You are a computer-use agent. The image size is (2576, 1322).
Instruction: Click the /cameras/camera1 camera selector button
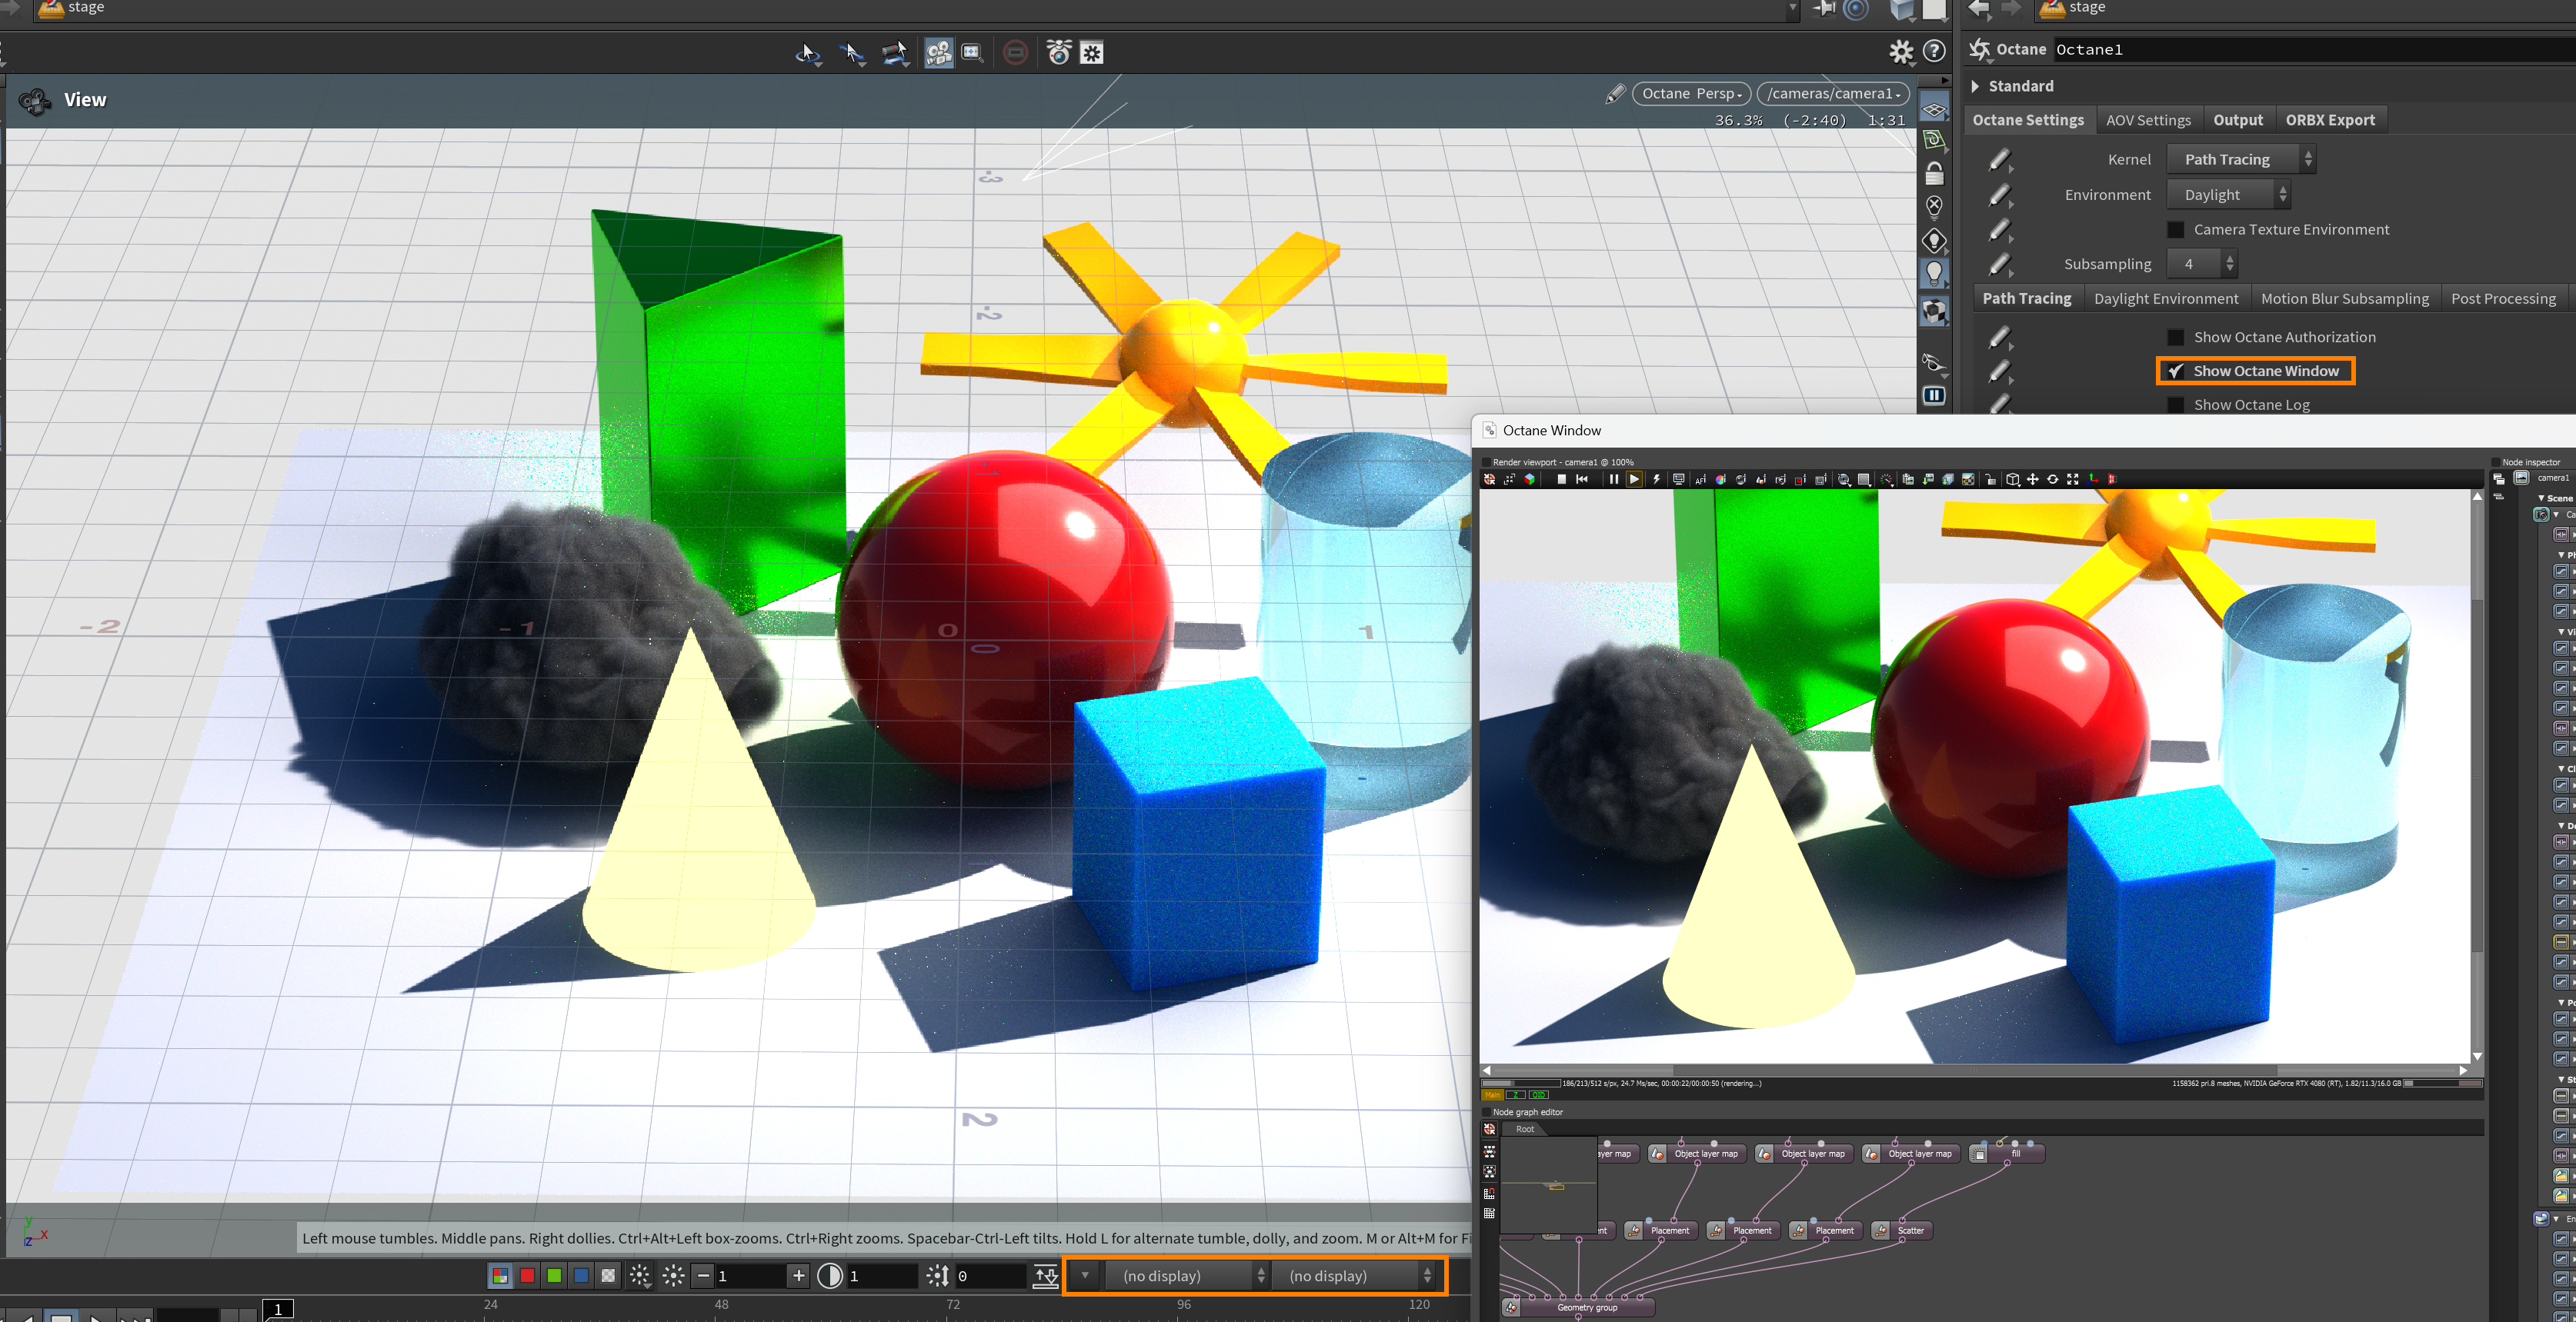(x=1832, y=94)
